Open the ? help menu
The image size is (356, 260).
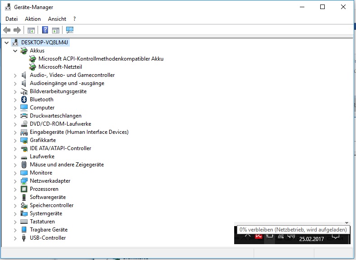pos(74,19)
